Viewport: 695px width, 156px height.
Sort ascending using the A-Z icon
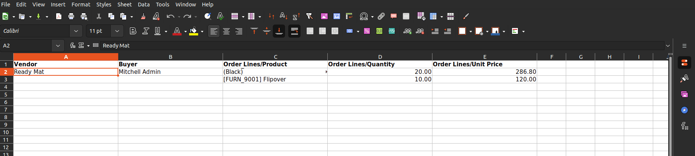pos(284,16)
